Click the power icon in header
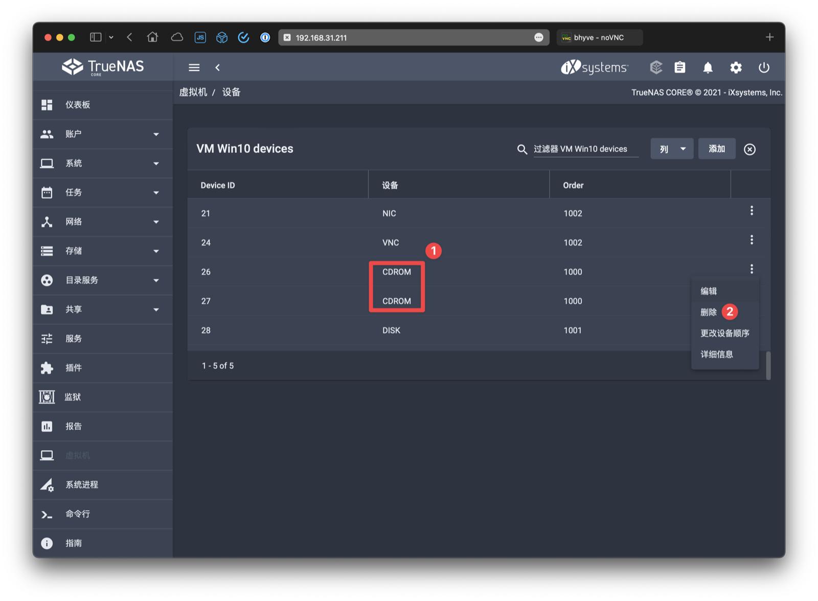The height and width of the screenshot is (601, 818). coord(764,68)
